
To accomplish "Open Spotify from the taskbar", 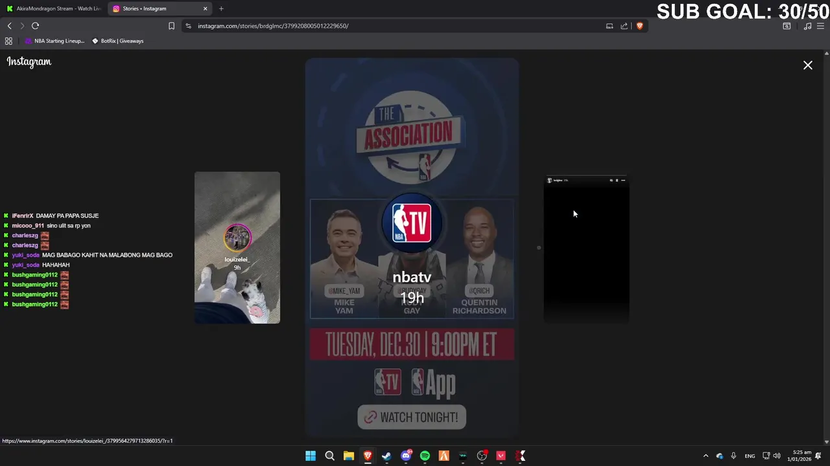I will tap(425, 456).
